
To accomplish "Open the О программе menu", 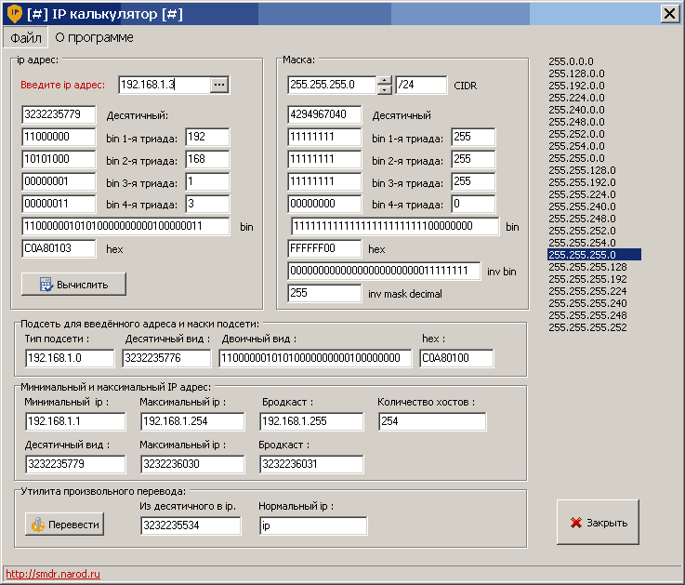I will (x=94, y=37).
